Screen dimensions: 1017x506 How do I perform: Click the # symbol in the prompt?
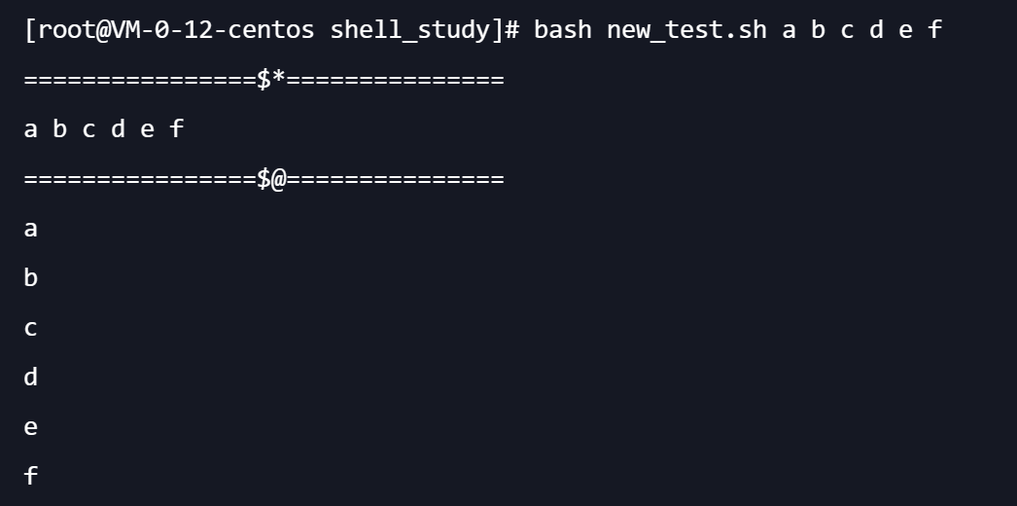click(512, 29)
